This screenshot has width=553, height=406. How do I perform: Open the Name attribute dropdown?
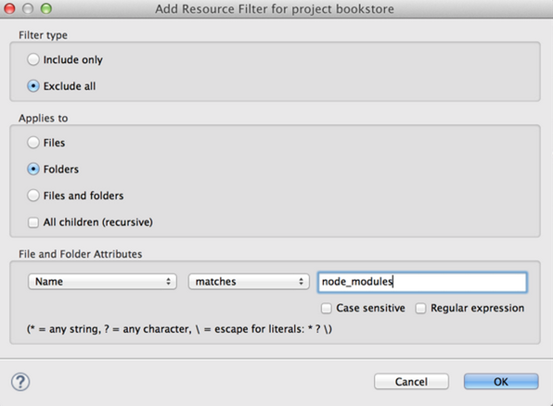tap(102, 282)
